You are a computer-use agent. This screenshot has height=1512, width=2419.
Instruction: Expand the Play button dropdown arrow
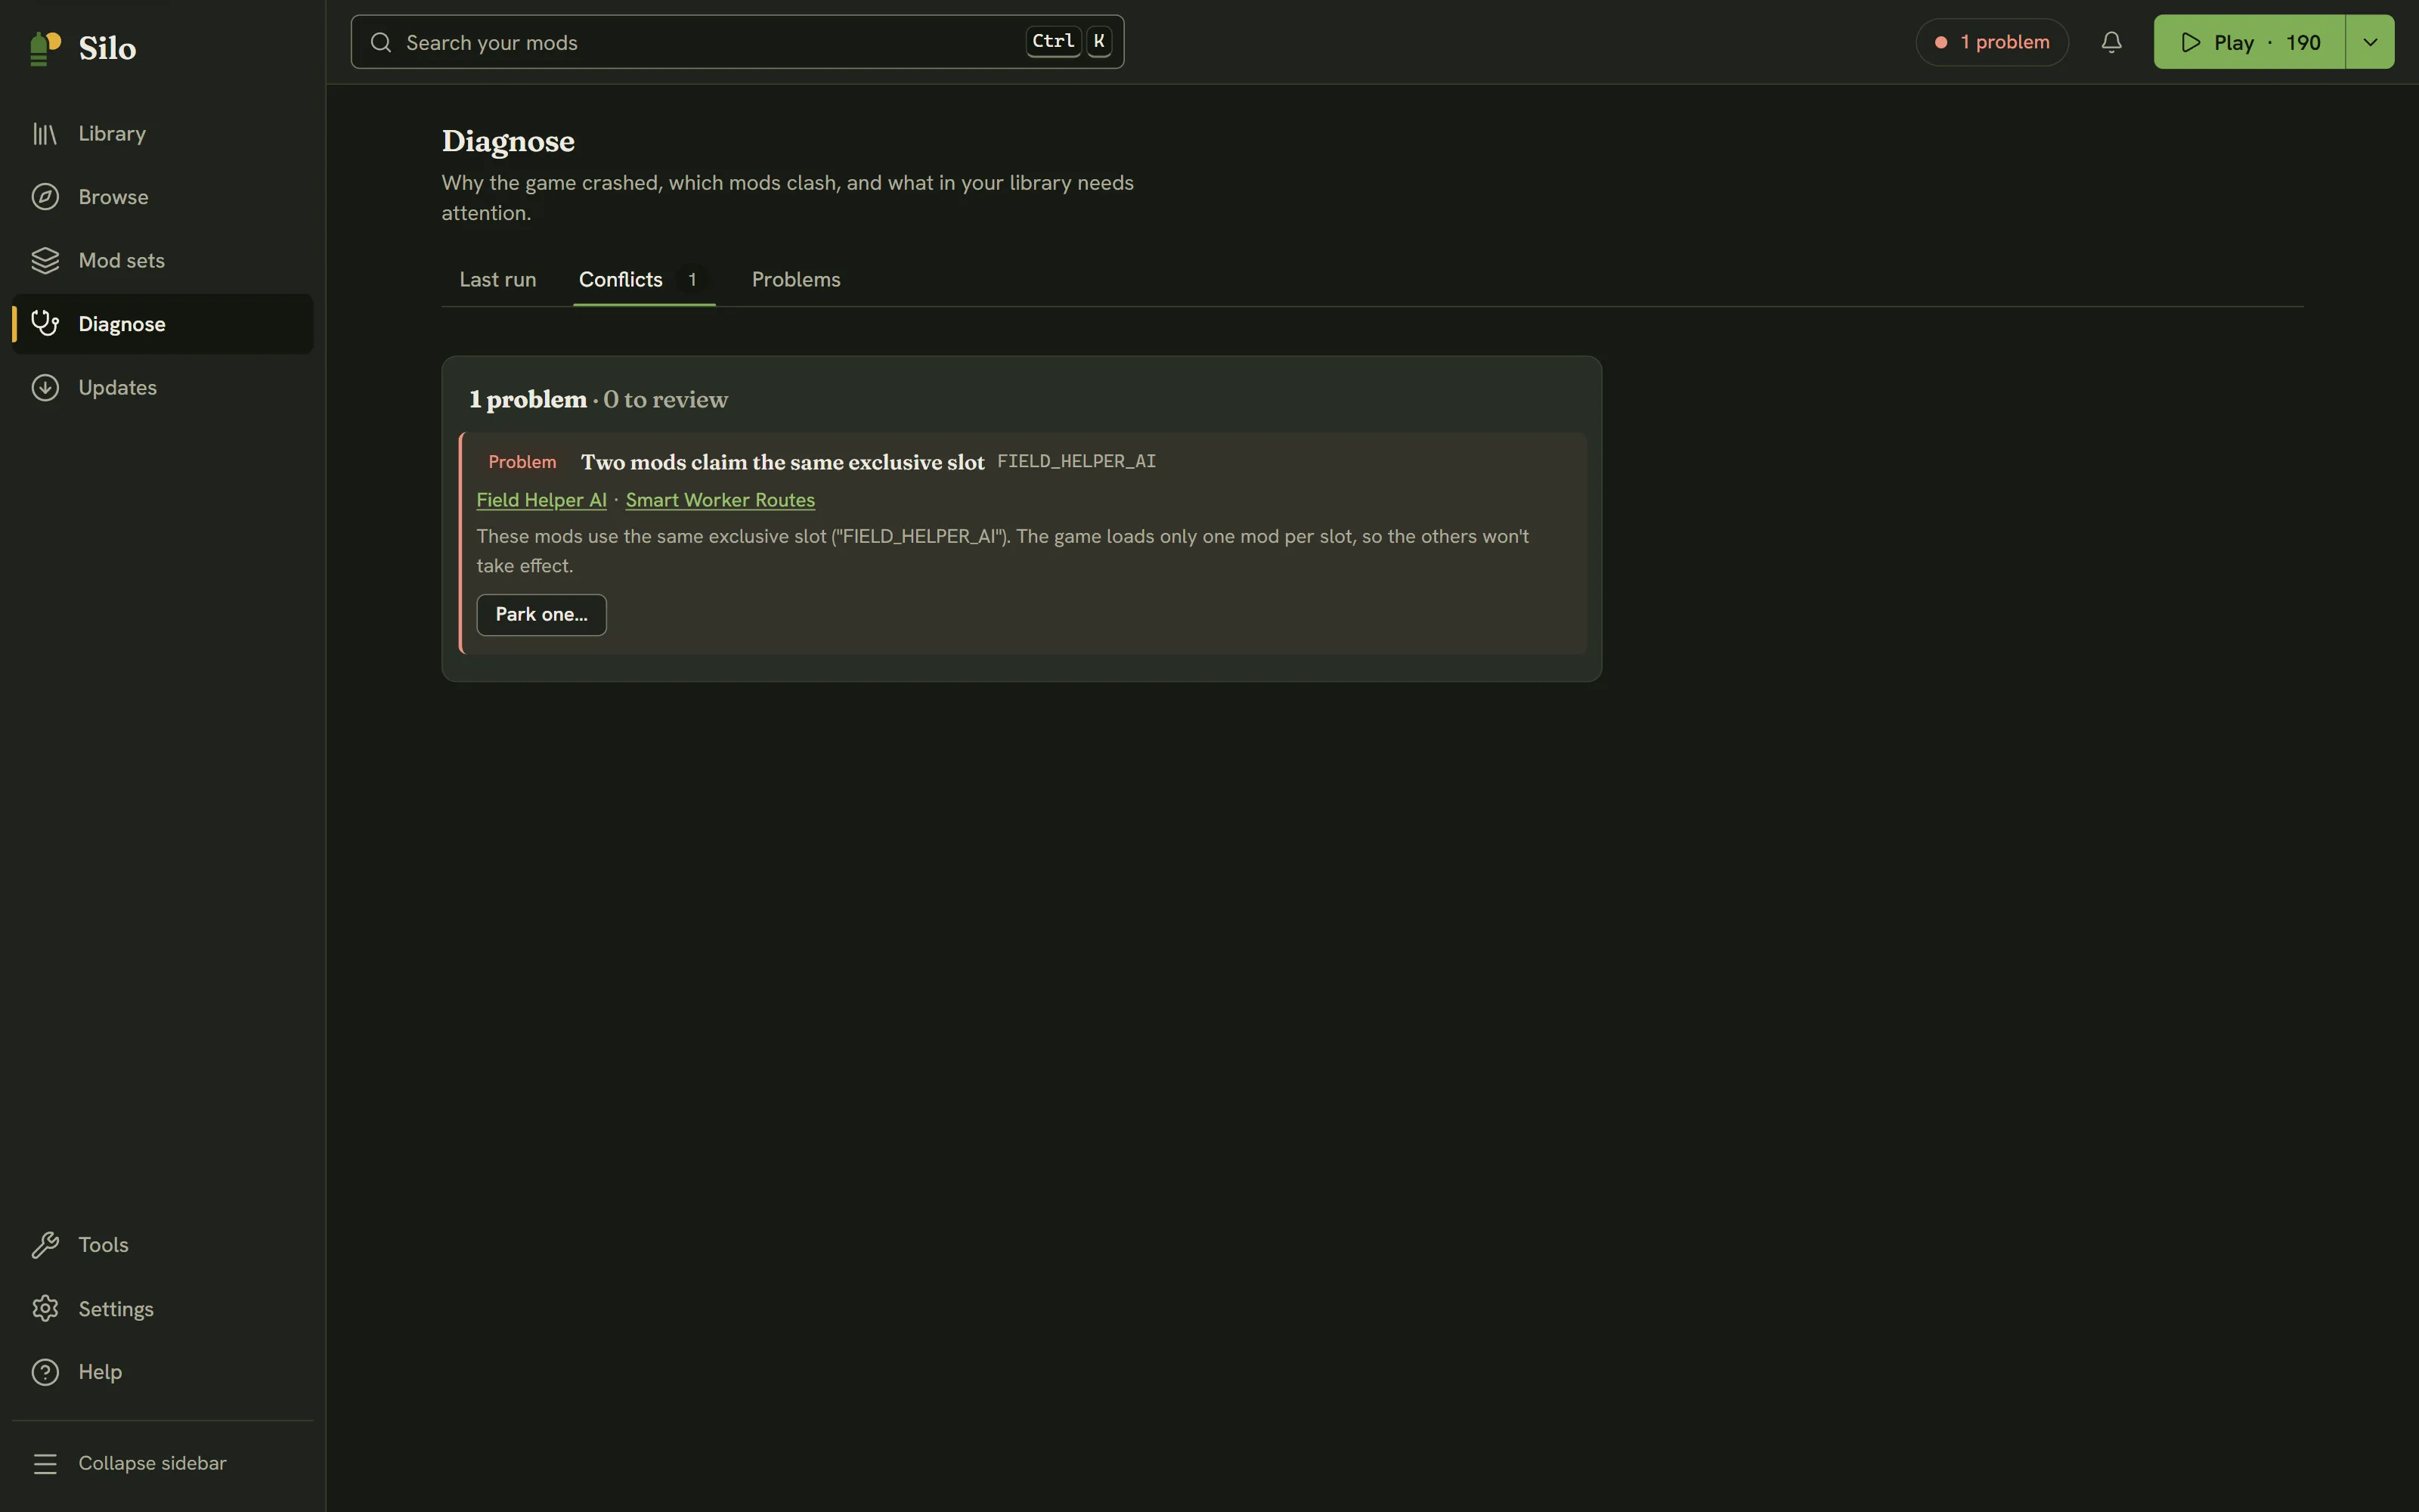tap(2370, 42)
